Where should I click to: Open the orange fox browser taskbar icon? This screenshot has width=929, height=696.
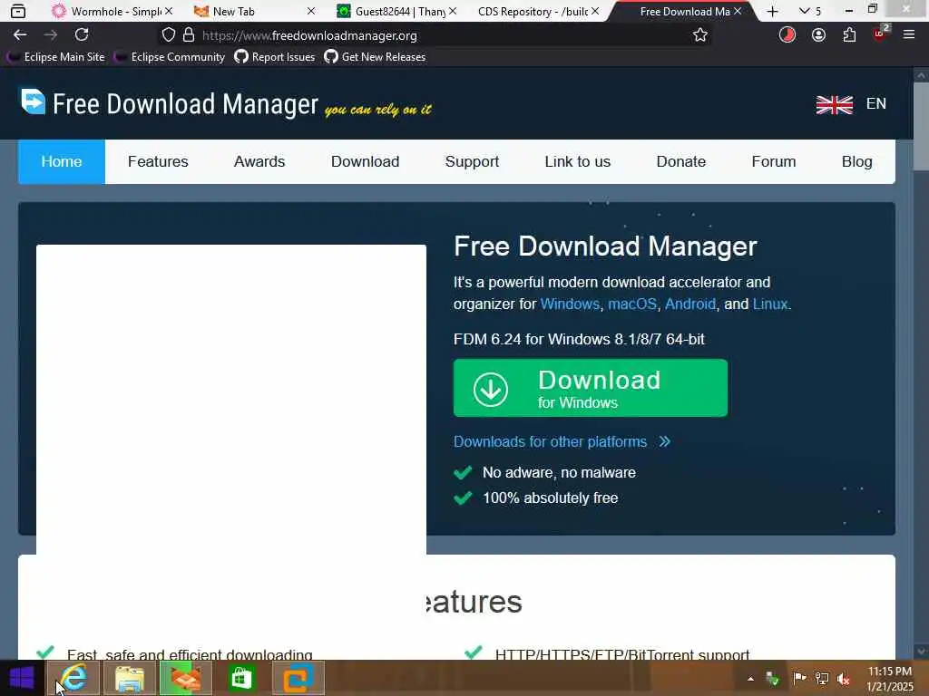coord(185,678)
